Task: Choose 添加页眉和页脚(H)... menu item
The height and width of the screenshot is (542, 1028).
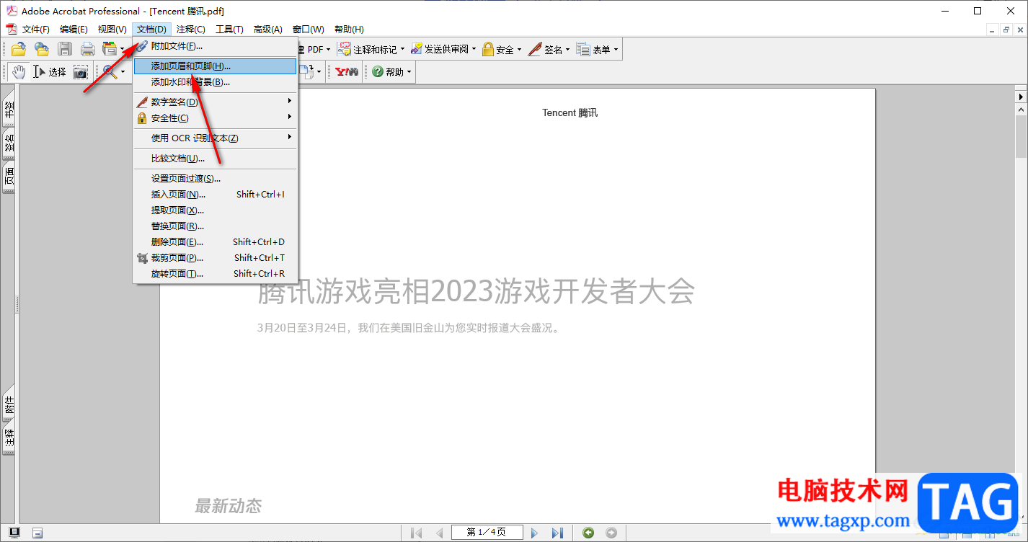Action: [x=215, y=66]
